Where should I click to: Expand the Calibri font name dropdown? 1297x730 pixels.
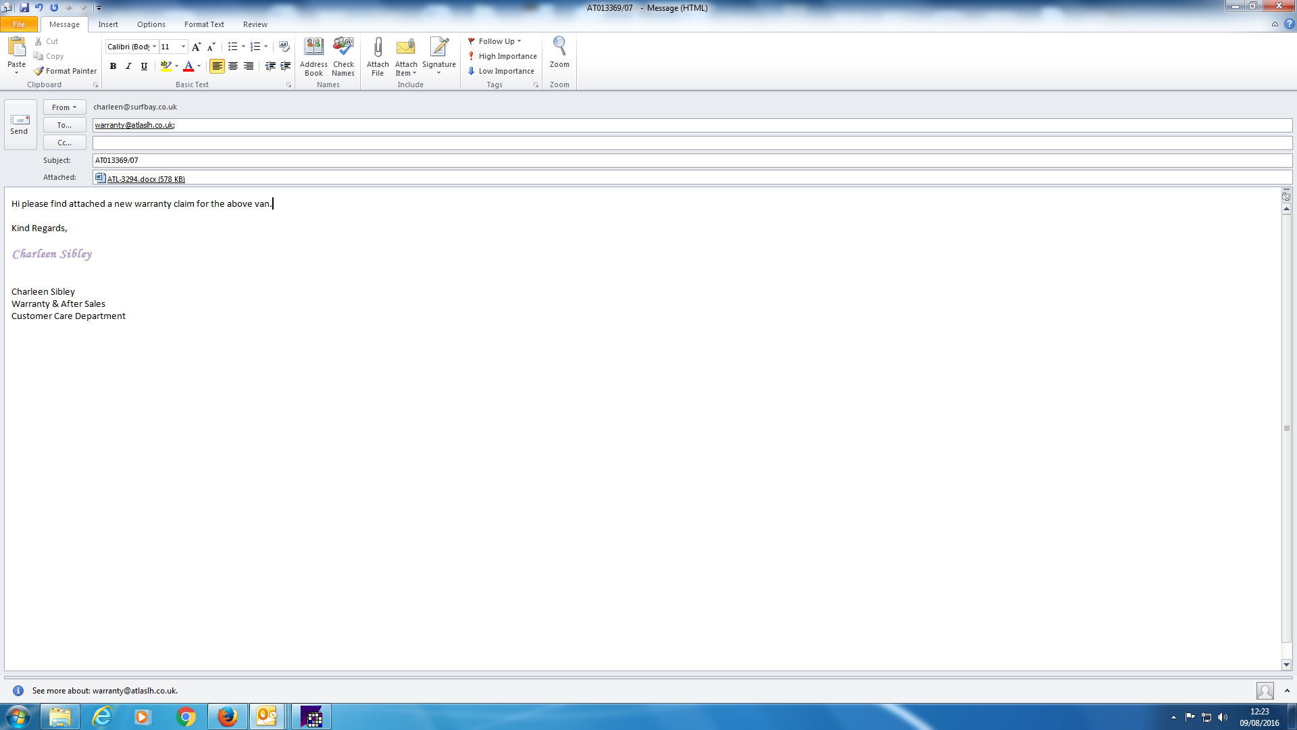(x=155, y=47)
